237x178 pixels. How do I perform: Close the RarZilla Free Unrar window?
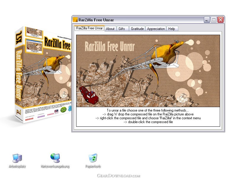pos(220,20)
